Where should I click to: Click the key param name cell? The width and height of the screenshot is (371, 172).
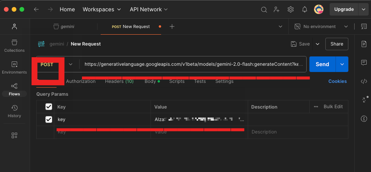coord(103,119)
